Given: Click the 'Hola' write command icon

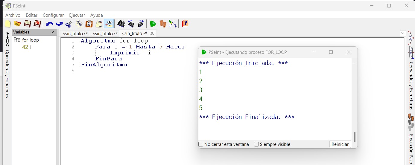Looking at the screenshot, I should coord(411,52).
